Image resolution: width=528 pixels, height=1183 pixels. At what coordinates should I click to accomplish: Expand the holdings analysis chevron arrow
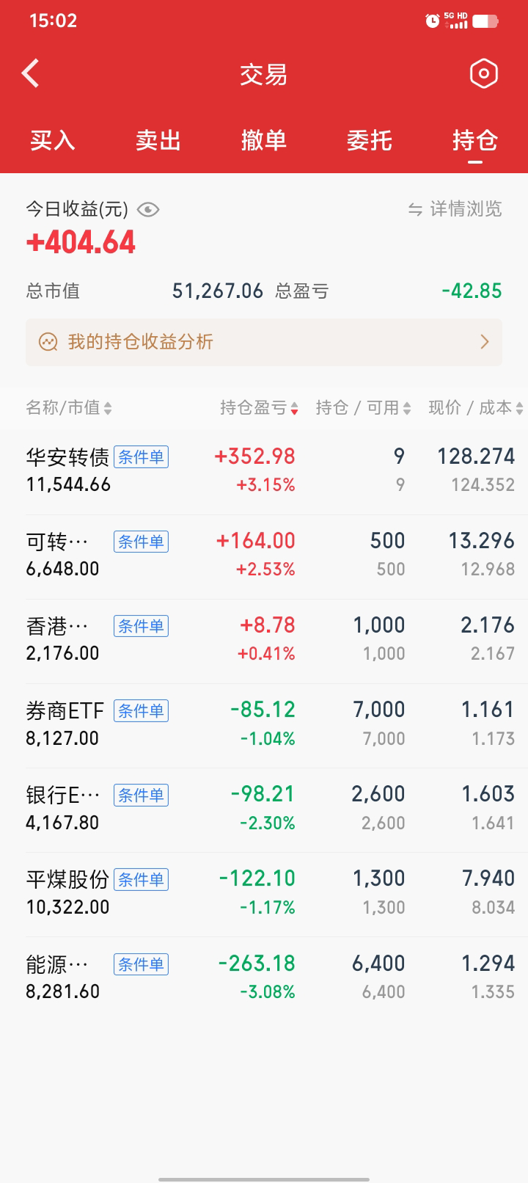tap(484, 342)
